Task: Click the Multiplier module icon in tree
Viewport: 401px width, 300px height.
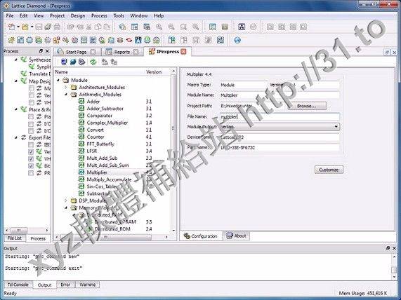Action: (x=81, y=172)
